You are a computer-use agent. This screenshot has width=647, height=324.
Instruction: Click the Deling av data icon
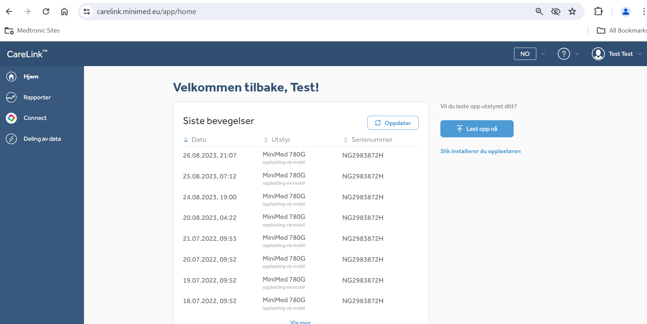pyautogui.click(x=11, y=139)
